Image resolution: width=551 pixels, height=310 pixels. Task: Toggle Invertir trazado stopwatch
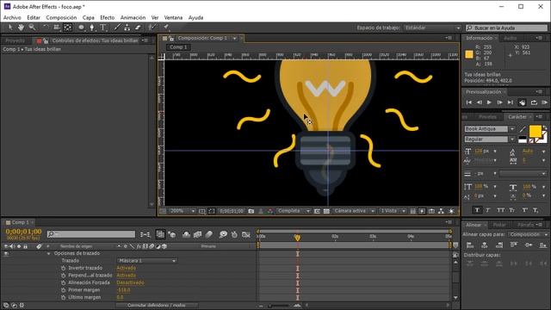point(63,268)
